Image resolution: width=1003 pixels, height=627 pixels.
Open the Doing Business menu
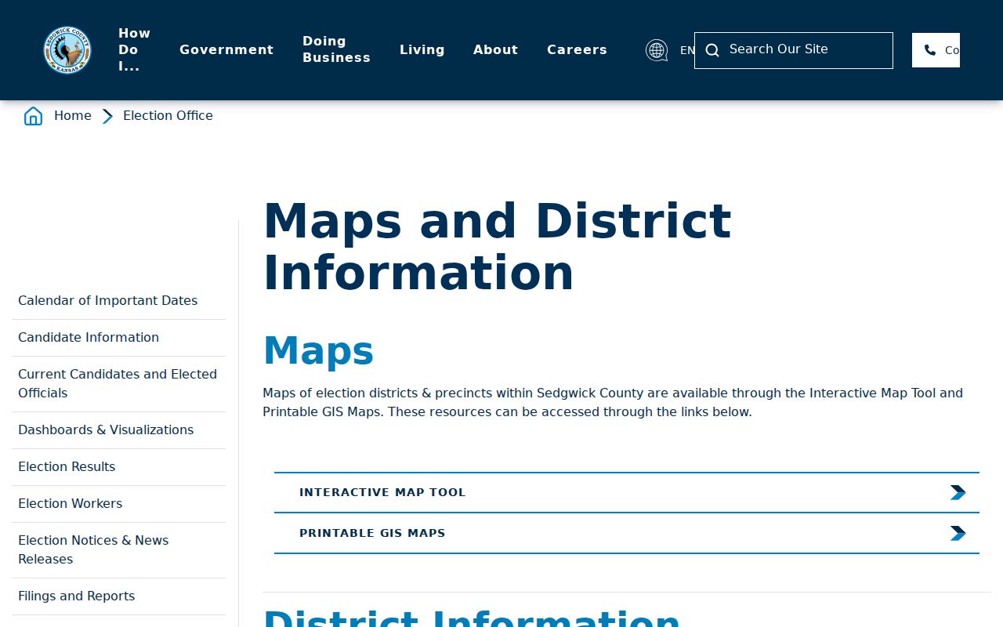[336, 49]
